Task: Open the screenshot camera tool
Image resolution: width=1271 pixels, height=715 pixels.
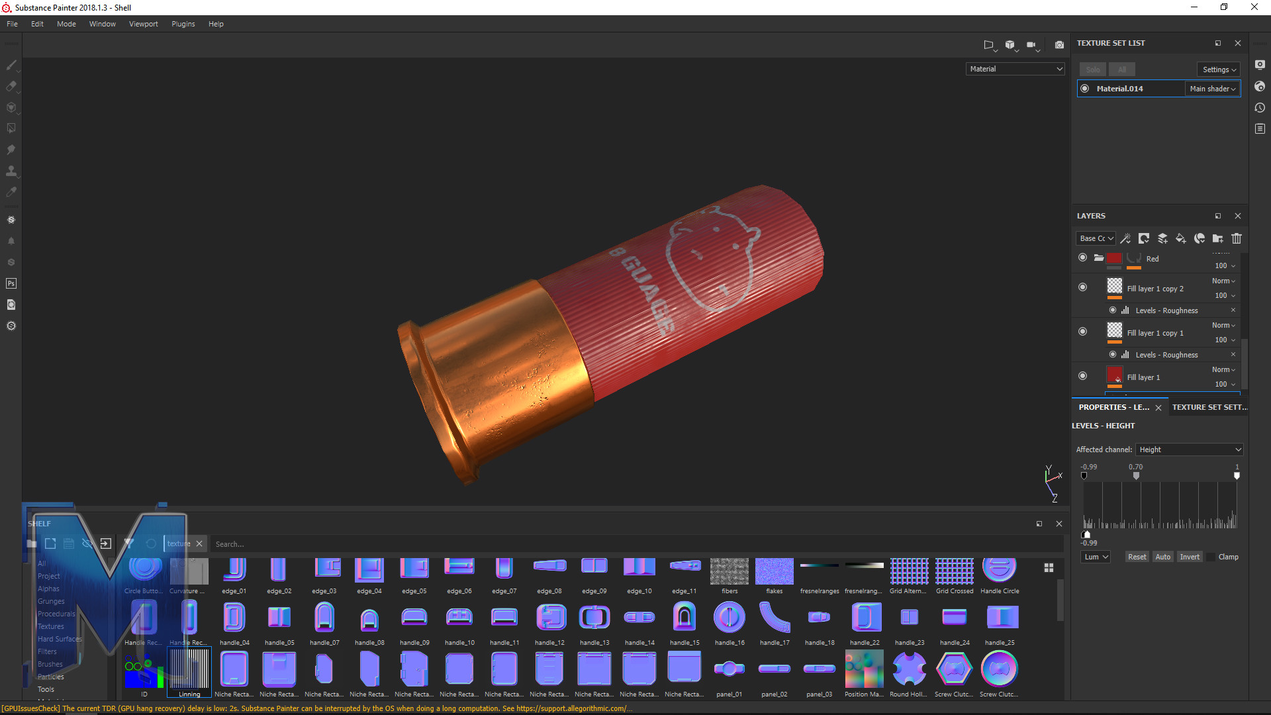Action: coord(1059,45)
